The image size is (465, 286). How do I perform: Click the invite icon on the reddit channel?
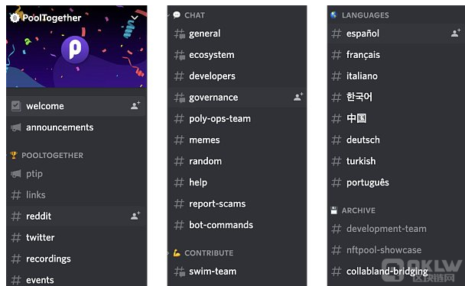point(135,216)
